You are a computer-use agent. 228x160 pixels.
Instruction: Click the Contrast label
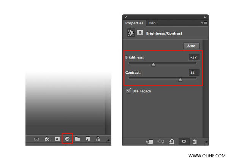pyautogui.click(x=133, y=73)
